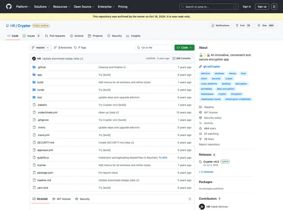Open git.io/Crypter website link
Viewport: 283px width, 210px height.
click(211, 66)
